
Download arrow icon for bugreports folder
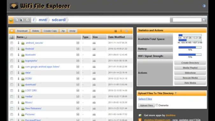[x=18, y=61]
